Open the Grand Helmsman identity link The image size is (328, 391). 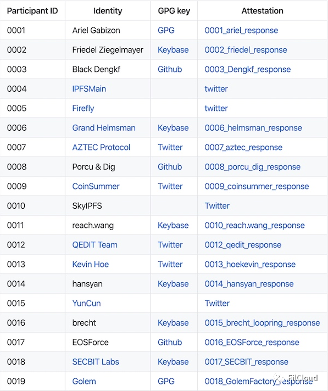tap(104, 127)
